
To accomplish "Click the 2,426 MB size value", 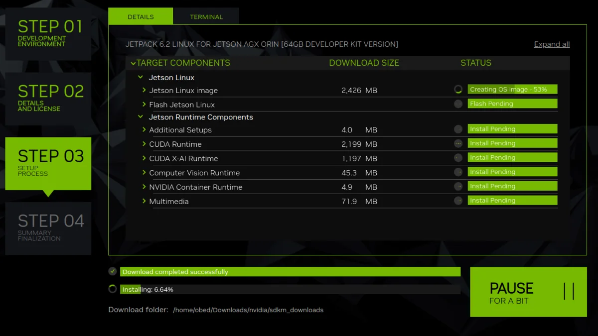I will [x=359, y=91].
